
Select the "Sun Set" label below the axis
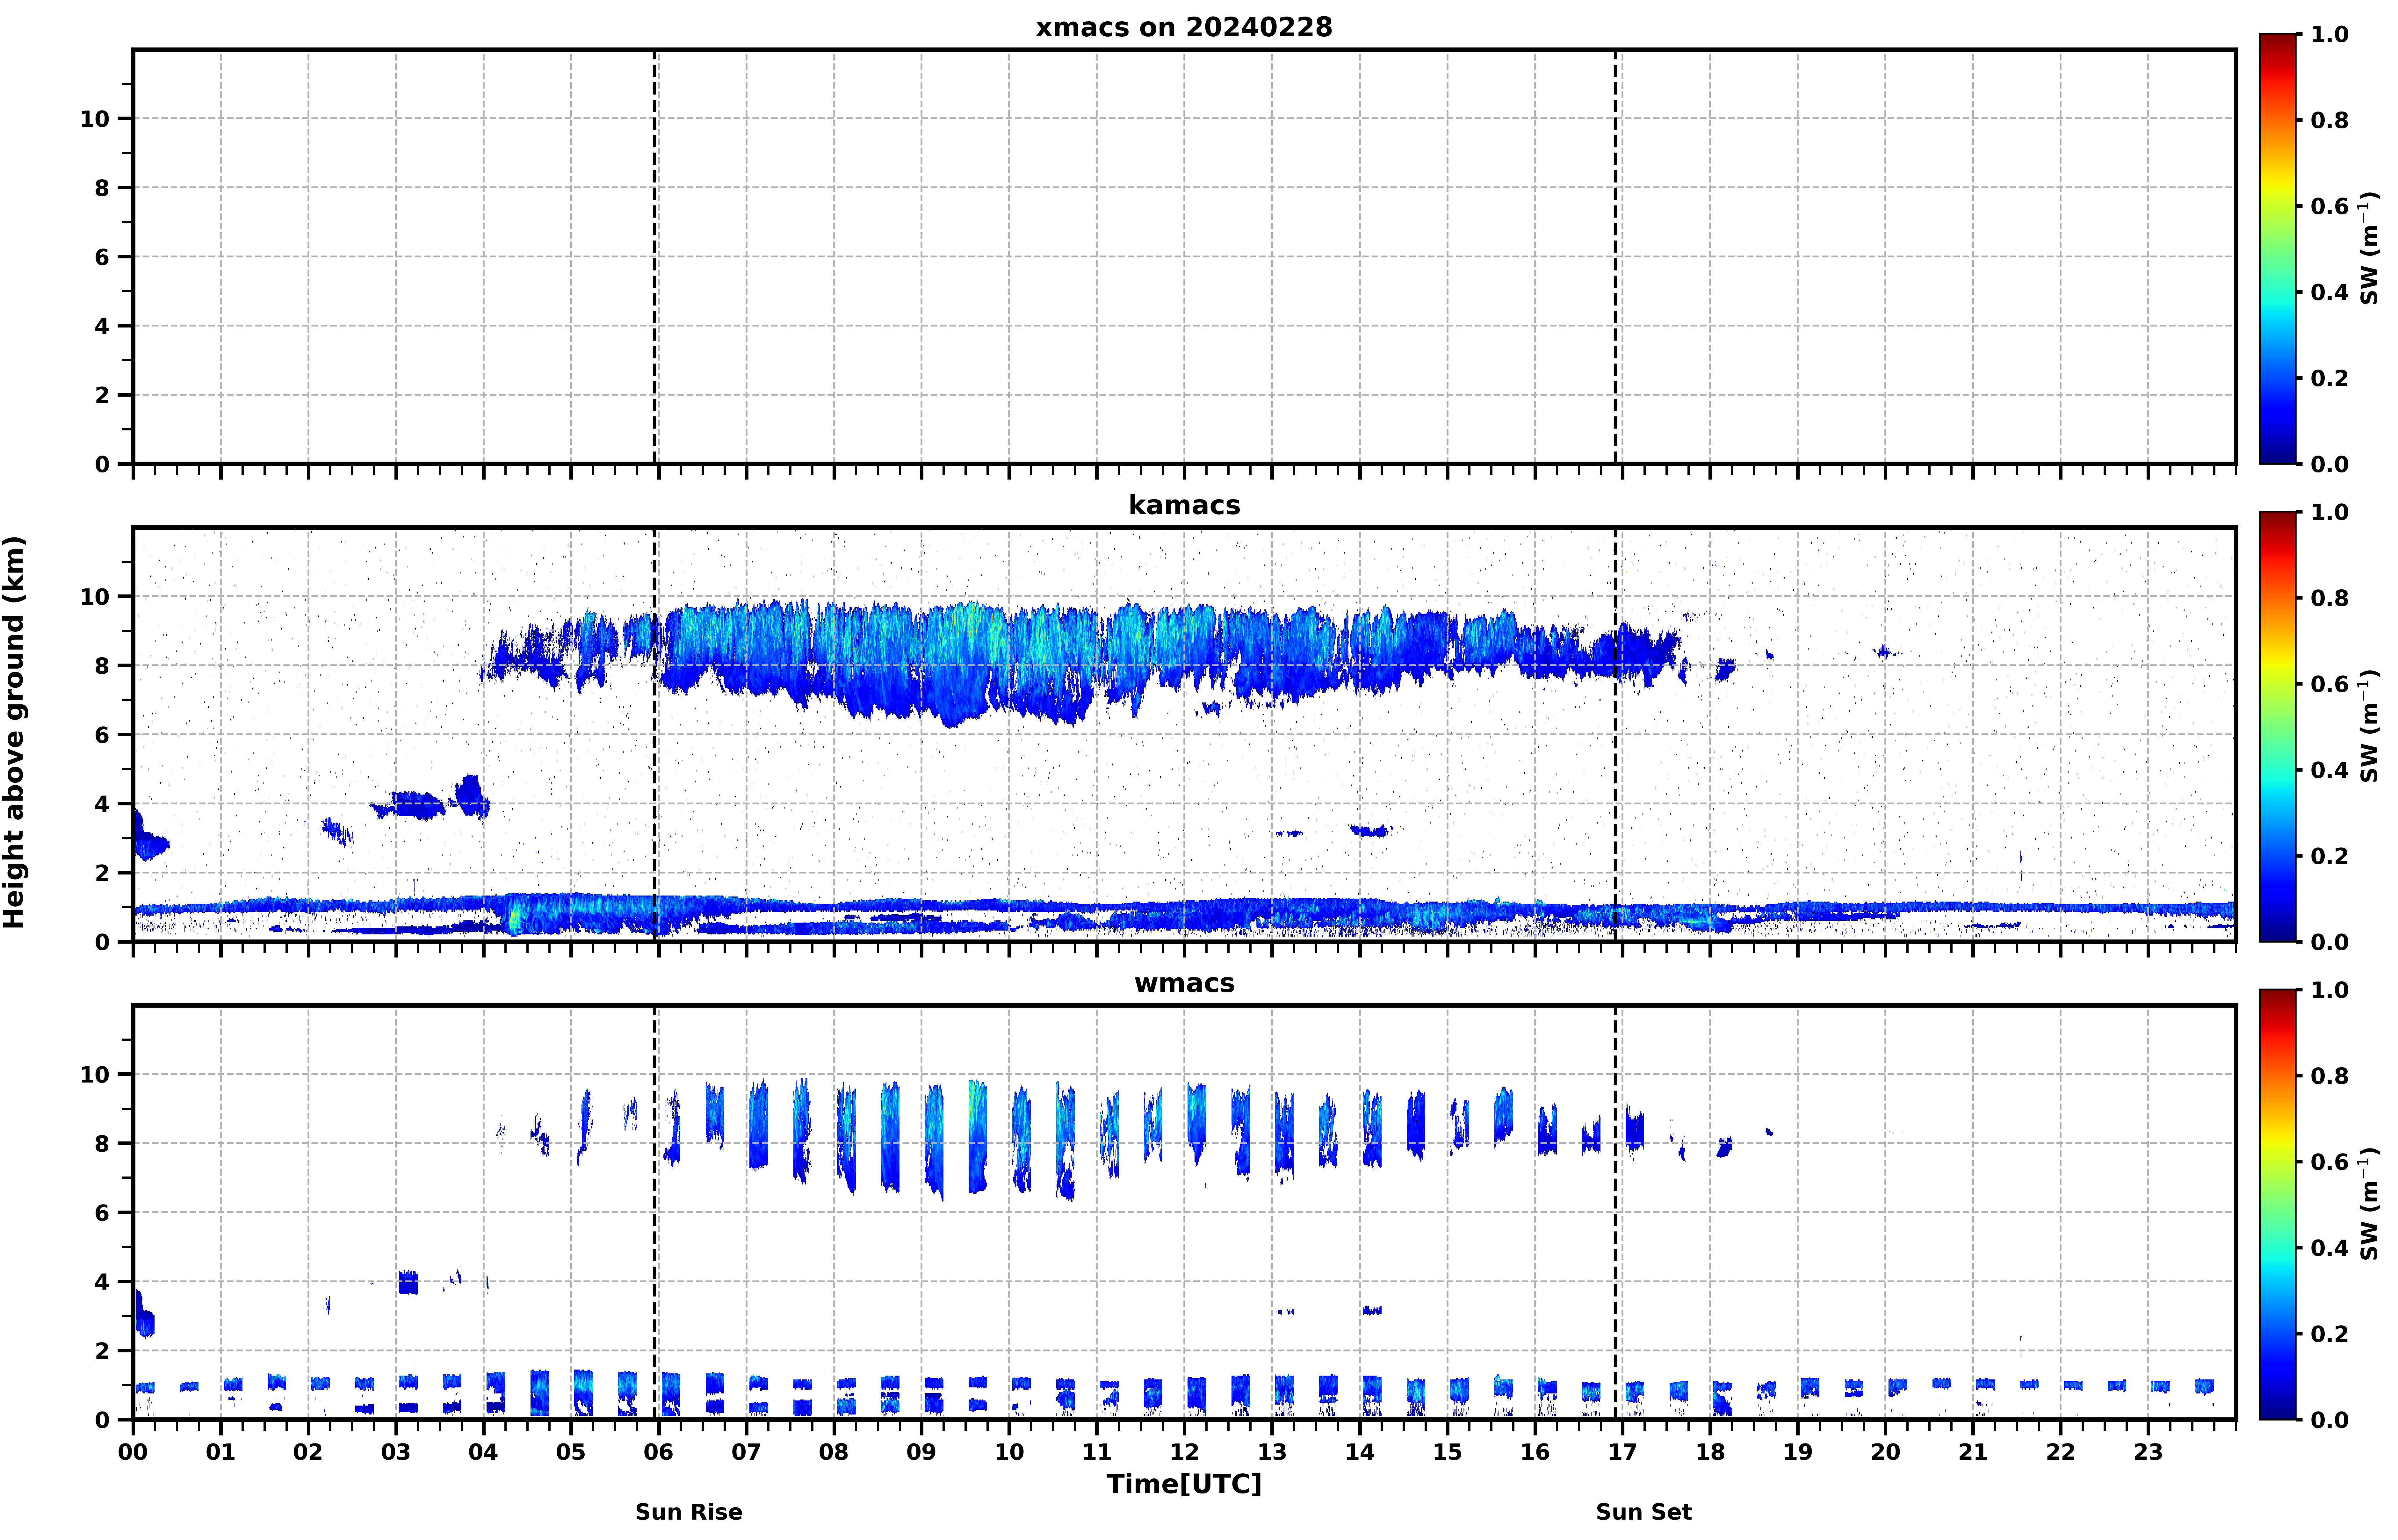[1644, 1512]
